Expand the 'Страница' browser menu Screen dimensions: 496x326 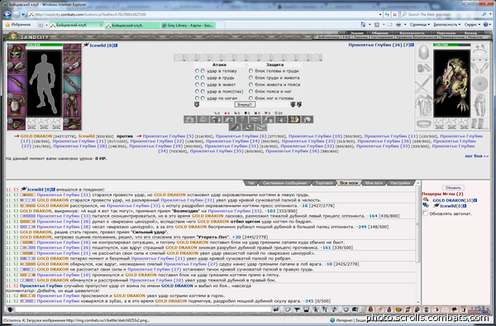pos(420,24)
